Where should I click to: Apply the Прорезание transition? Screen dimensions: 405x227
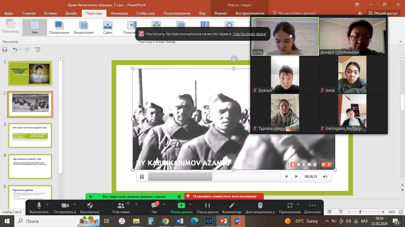59,27
